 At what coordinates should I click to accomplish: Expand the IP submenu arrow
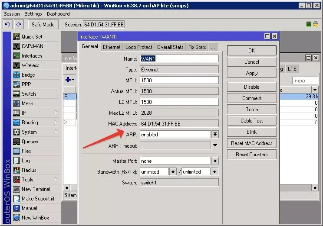pos(56,113)
